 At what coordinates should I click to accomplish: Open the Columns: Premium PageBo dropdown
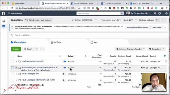point(130,49)
